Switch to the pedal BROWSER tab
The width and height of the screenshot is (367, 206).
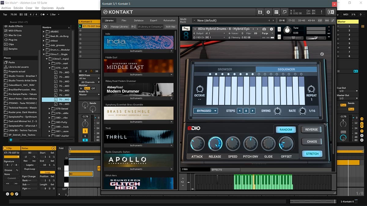coord(225,69)
